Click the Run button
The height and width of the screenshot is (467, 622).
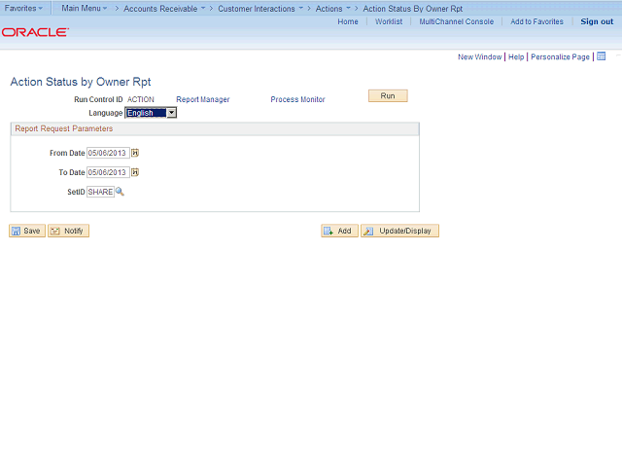coord(388,95)
